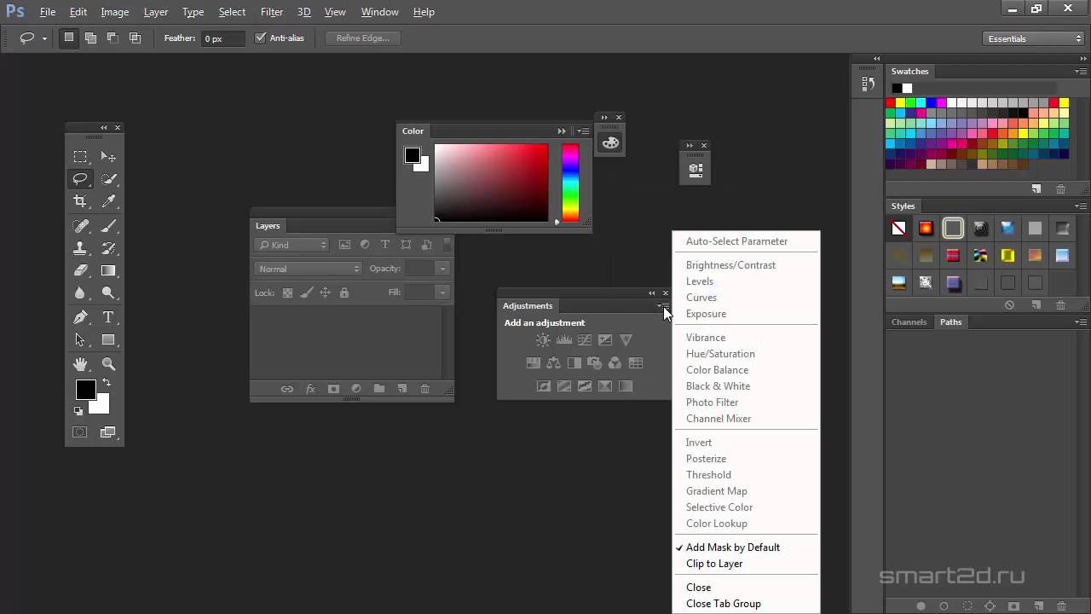Select the Move tool

tap(108, 157)
